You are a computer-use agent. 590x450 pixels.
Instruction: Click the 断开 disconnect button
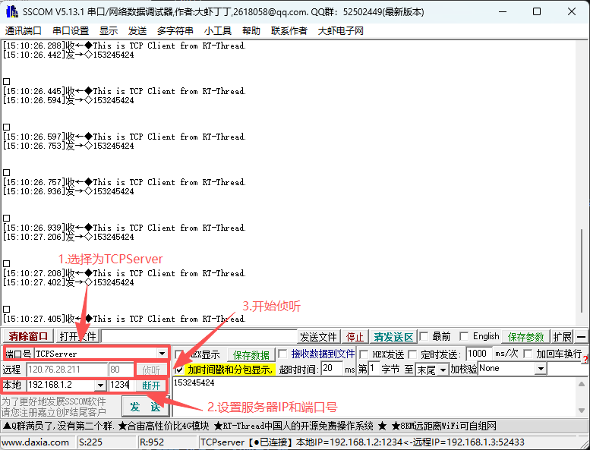(151, 385)
